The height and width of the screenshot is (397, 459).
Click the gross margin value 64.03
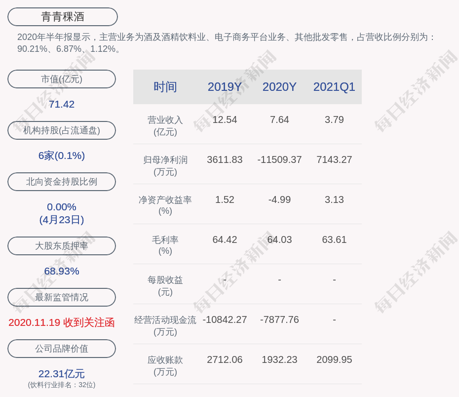tap(279, 240)
